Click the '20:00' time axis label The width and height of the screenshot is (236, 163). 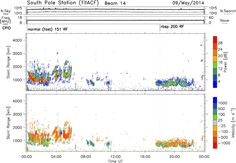click(x=175, y=157)
